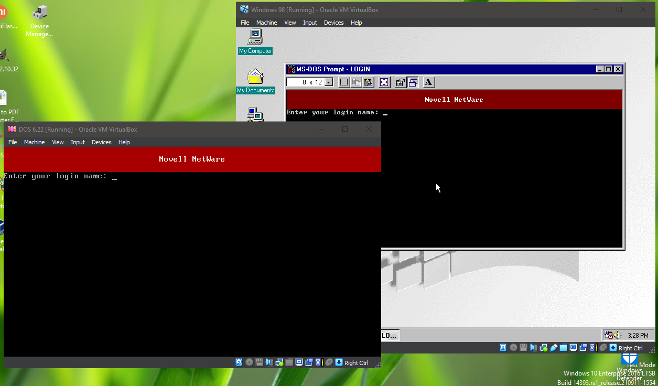Copy selected text using the Copy toolbar icon

click(356, 82)
